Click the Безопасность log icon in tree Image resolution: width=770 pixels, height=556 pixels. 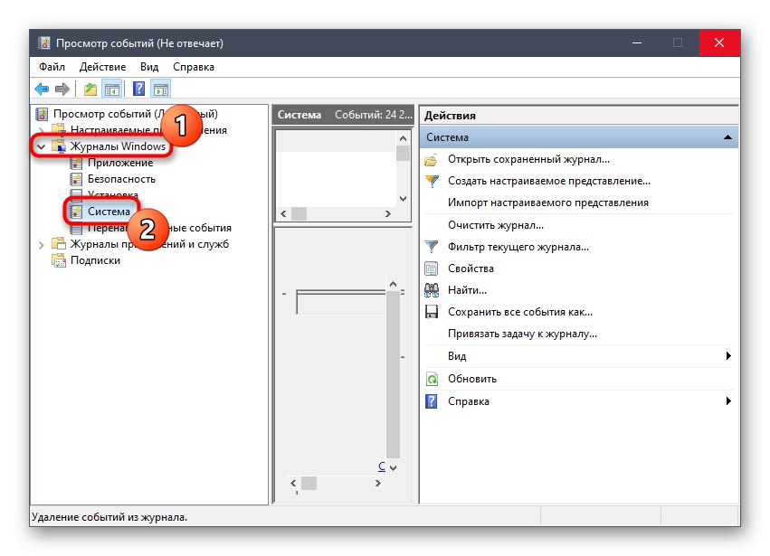[x=76, y=179]
